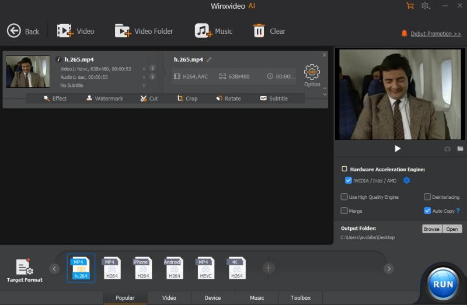Clear the list with the trash icon
467x305 pixels.
click(259, 31)
